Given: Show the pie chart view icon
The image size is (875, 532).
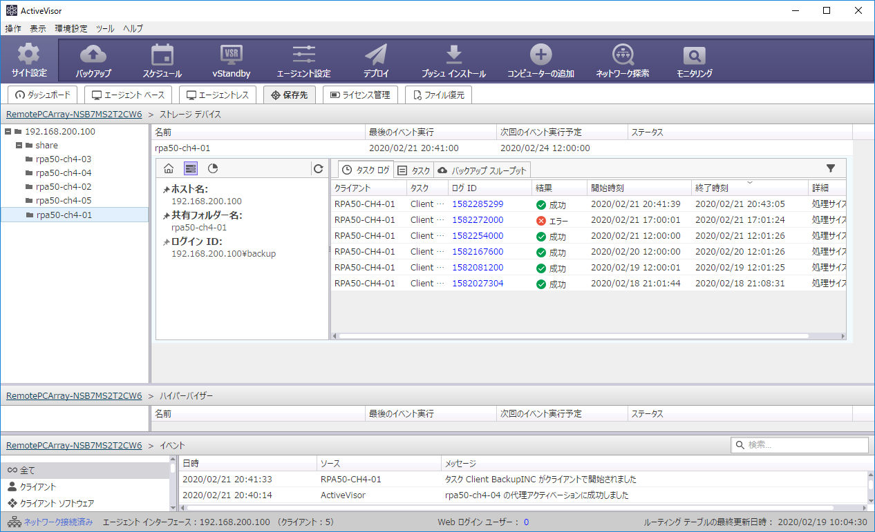Looking at the screenshot, I should tap(213, 168).
